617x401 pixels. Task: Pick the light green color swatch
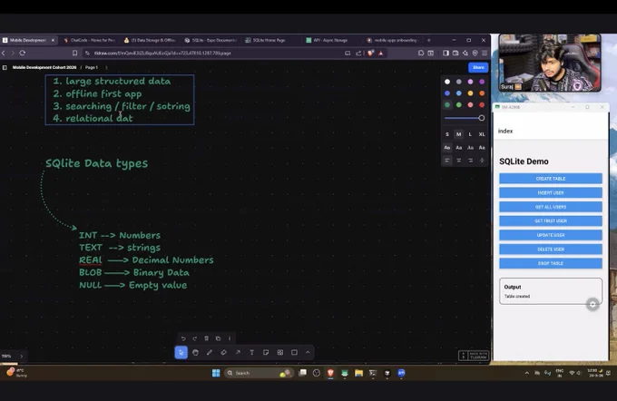459,105
